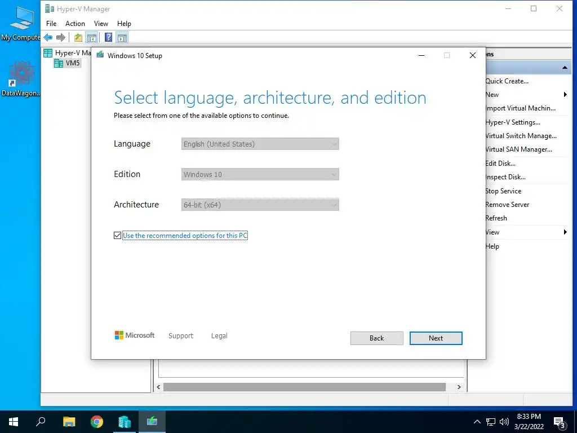Open the network tray icon
Screen dimensions: 577x433
491,422
